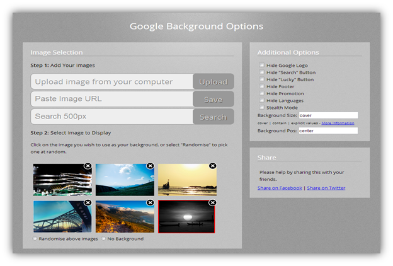Viewport: 393px width, 266px height.
Task: Remove the black and white moon thumbnail
Action: pyautogui.click(x=212, y=202)
